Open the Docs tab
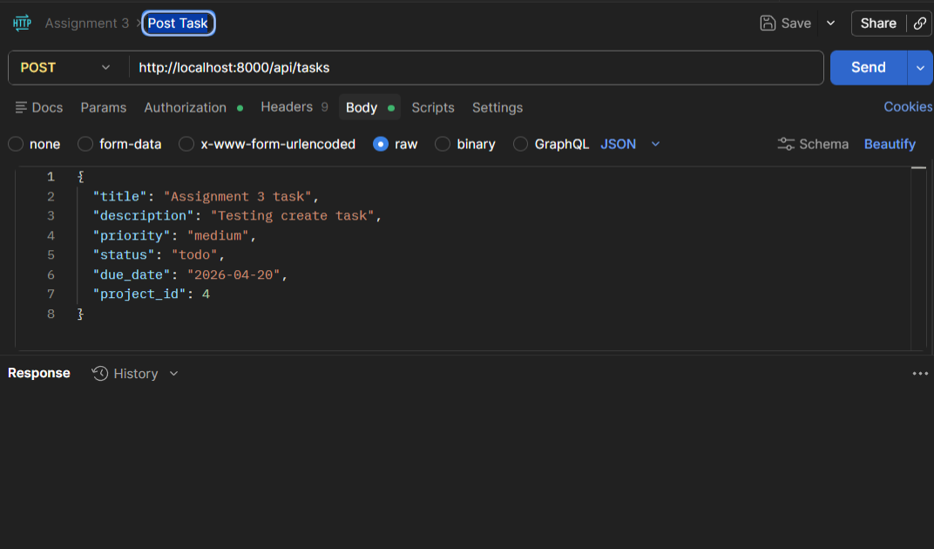The image size is (934, 549). pyautogui.click(x=39, y=107)
